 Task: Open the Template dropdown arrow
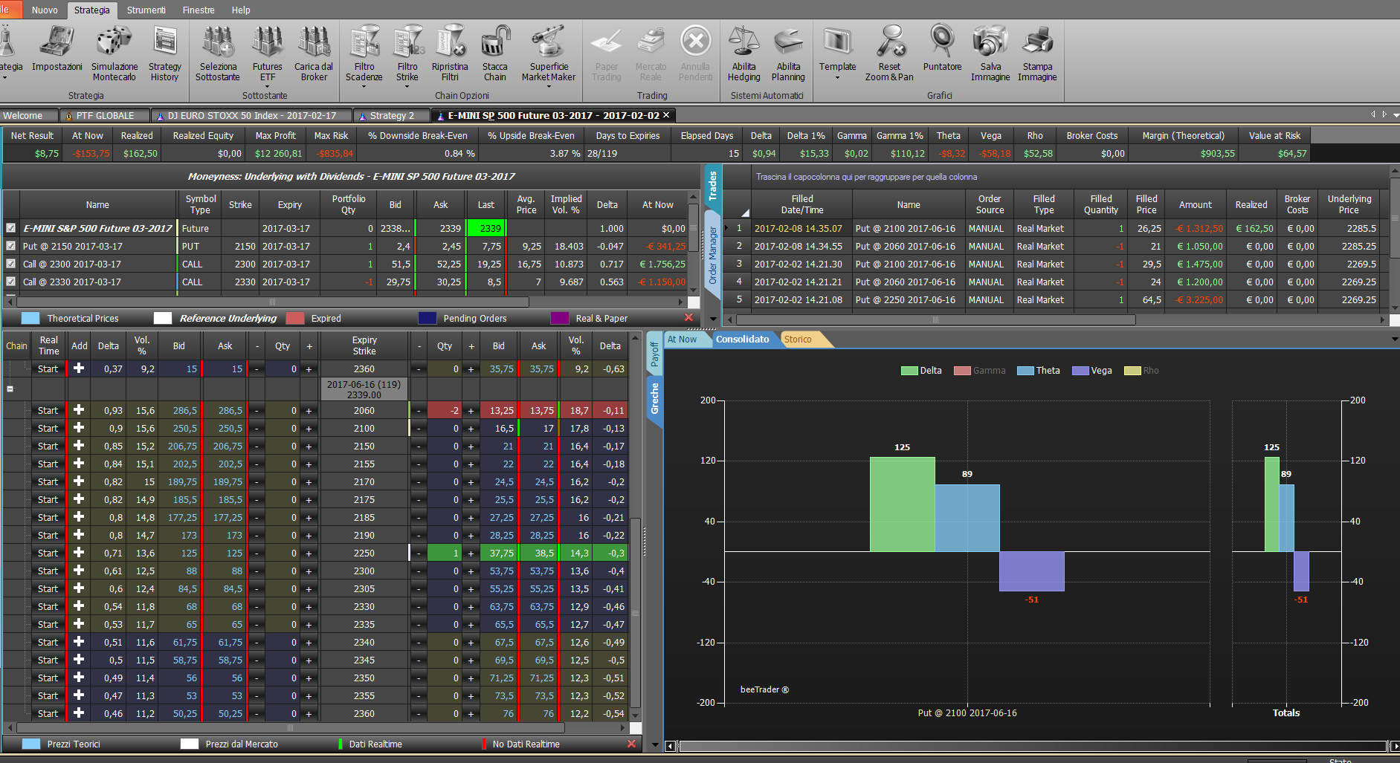click(837, 78)
